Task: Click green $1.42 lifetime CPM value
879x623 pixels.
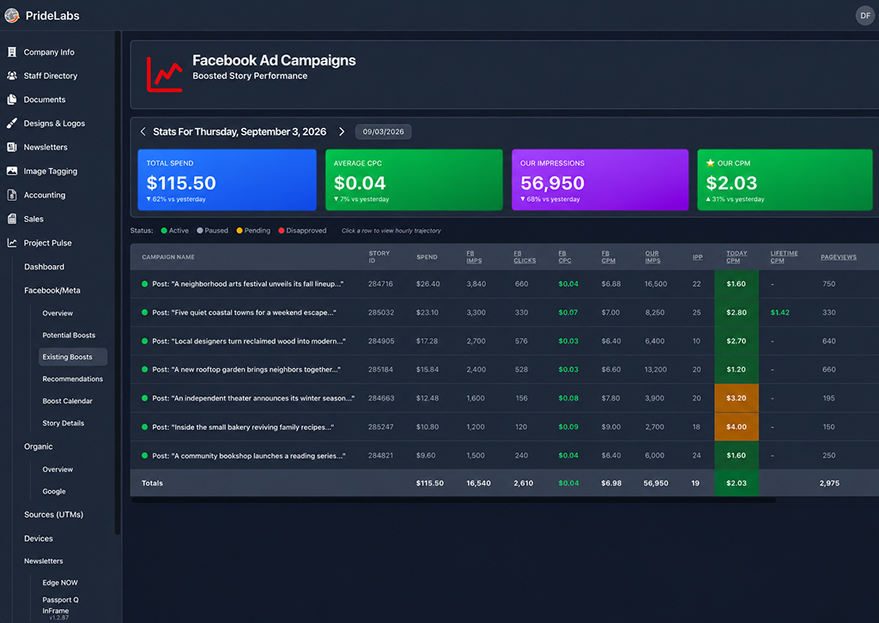Action: click(779, 312)
